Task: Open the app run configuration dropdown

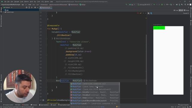Action: [132, 4]
